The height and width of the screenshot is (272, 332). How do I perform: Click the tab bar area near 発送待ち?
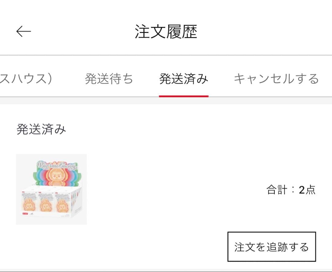(x=108, y=79)
